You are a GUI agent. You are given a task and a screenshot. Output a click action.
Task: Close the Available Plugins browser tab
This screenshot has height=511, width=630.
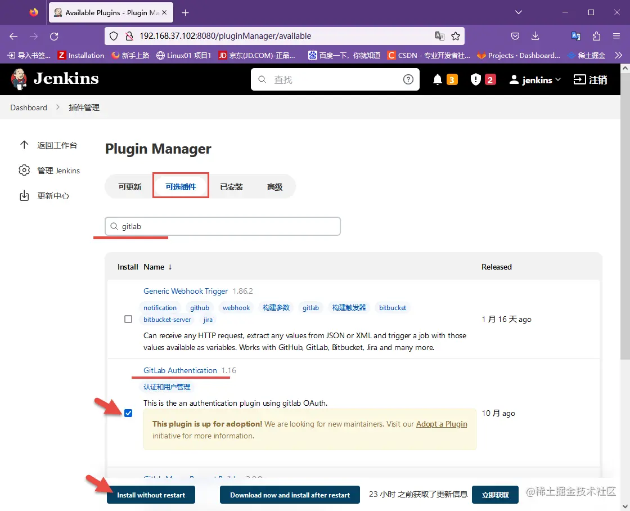[164, 13]
